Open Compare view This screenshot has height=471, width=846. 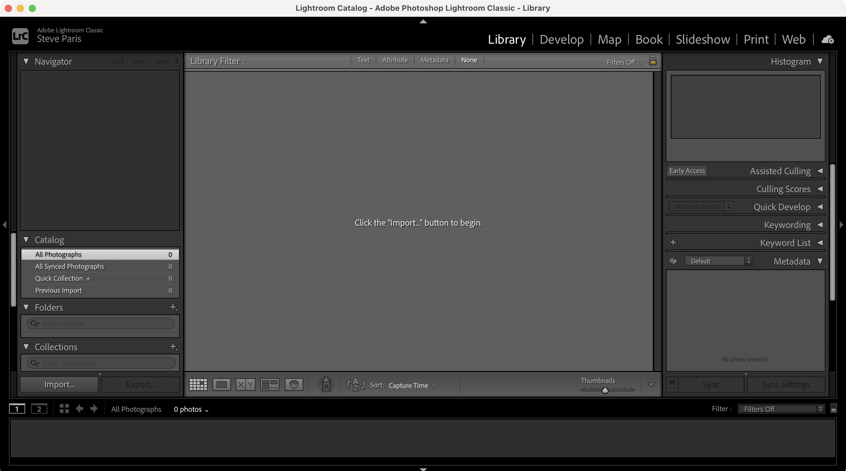(245, 384)
